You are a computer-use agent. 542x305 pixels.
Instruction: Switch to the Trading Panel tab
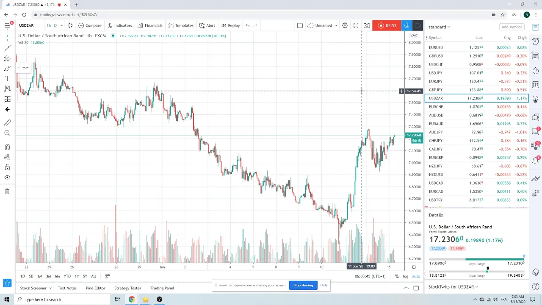click(162, 288)
